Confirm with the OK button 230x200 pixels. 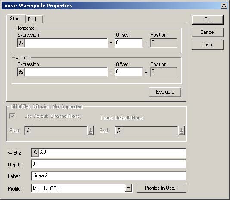(x=208, y=19)
